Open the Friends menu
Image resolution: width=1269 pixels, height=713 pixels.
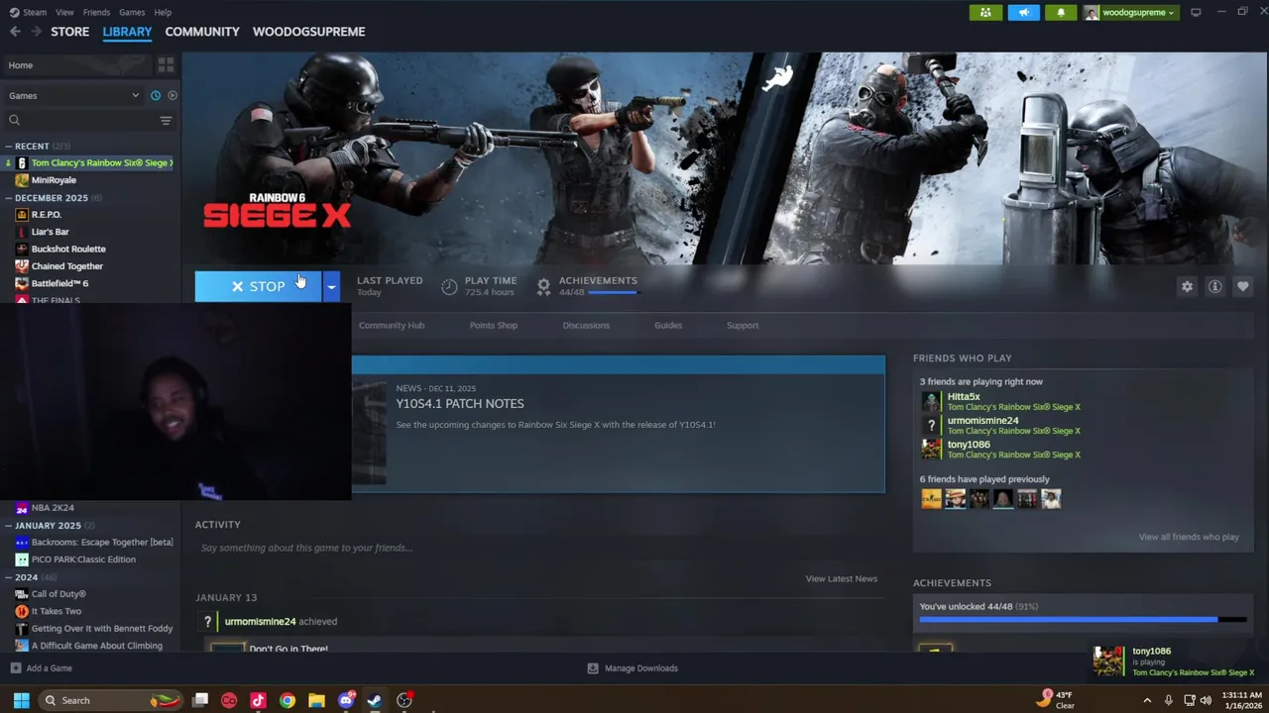tap(96, 12)
